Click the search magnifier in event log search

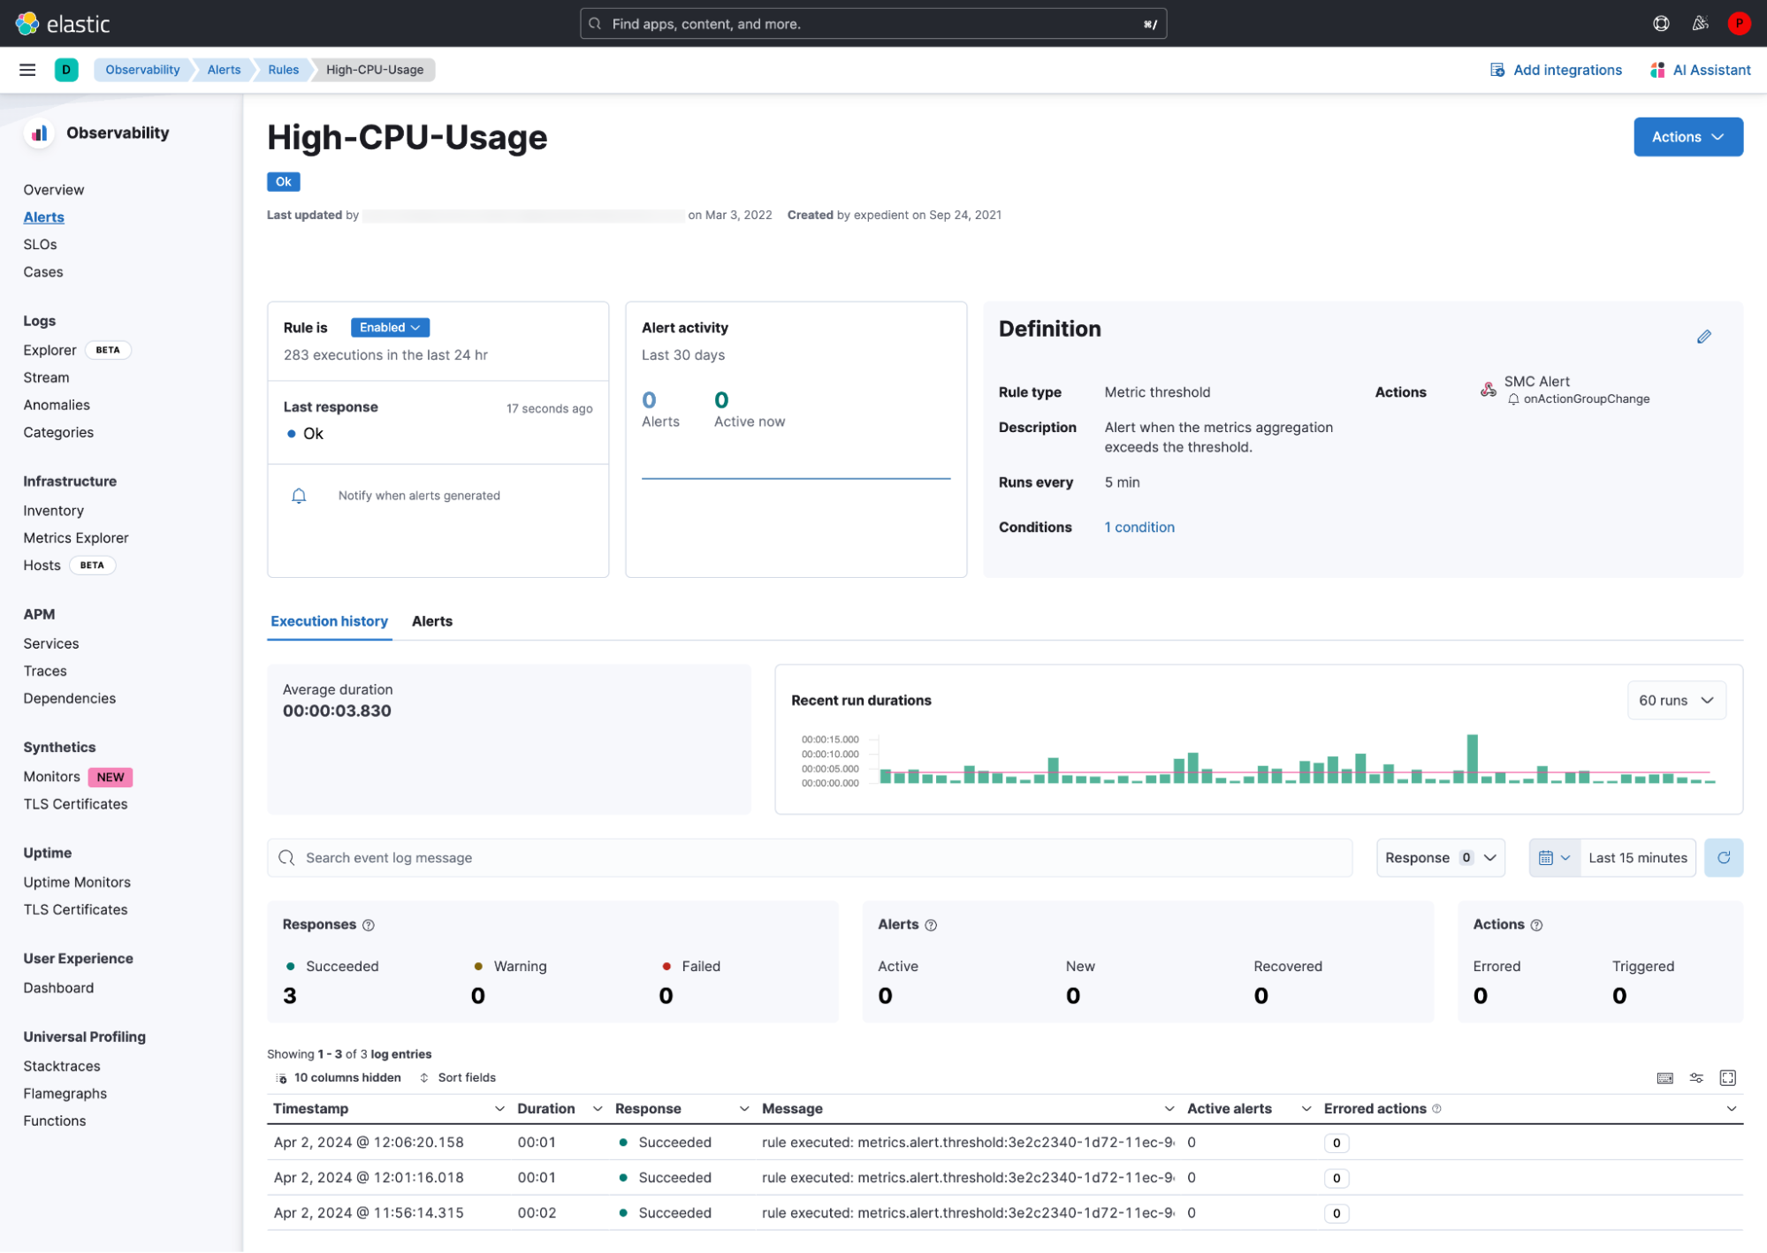(286, 858)
